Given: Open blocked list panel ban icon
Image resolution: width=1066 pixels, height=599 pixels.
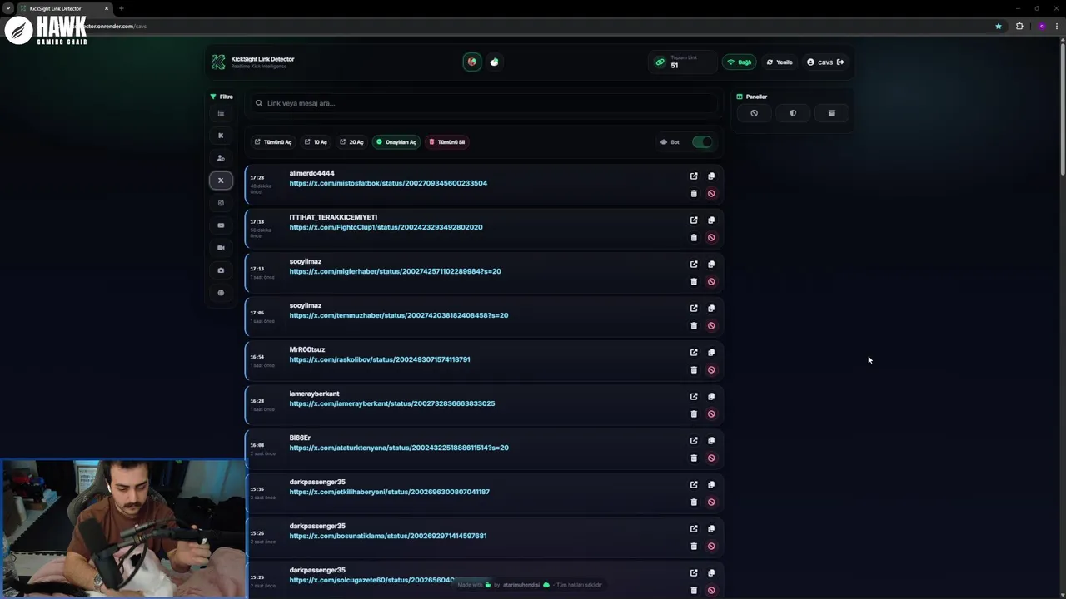Looking at the screenshot, I should coord(754,113).
